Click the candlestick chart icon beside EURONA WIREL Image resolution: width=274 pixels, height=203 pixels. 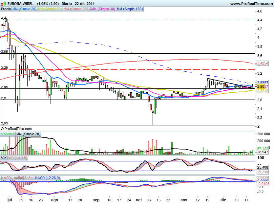[4, 4]
